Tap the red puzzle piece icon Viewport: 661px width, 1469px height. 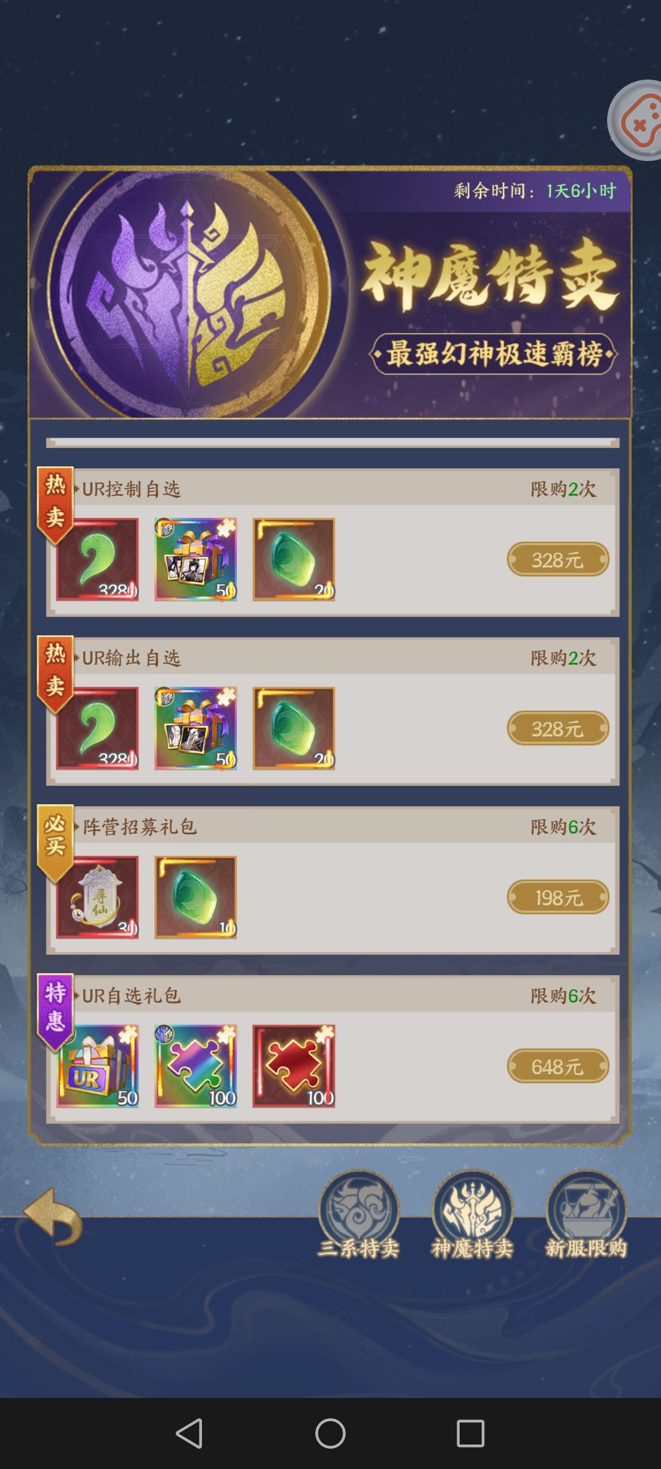pos(294,1066)
